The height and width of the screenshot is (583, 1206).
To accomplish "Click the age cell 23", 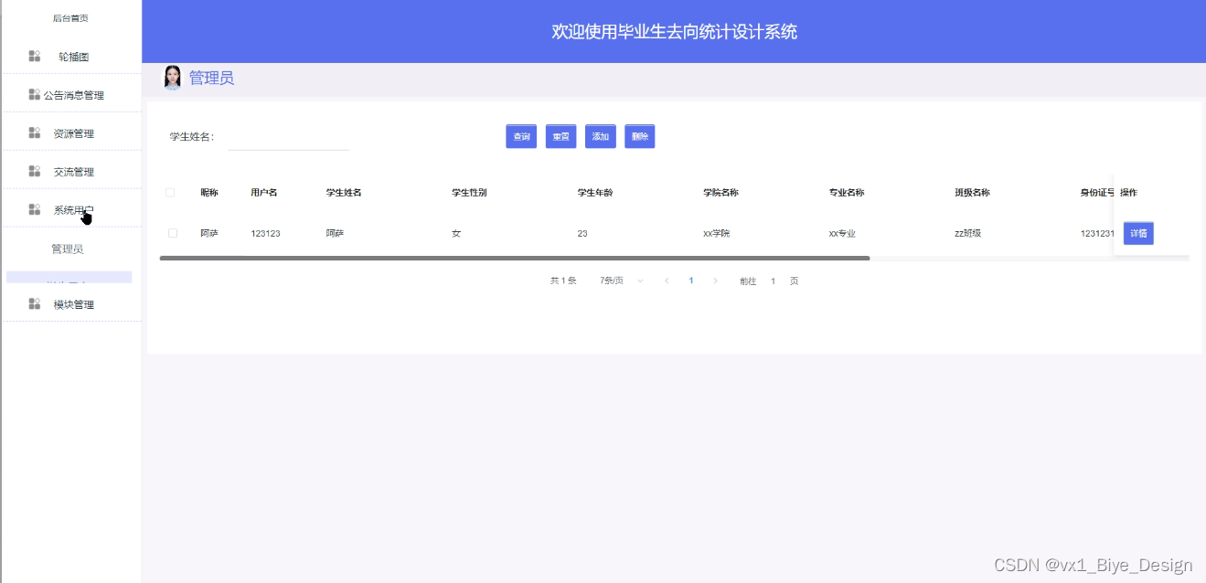I will coord(582,234).
